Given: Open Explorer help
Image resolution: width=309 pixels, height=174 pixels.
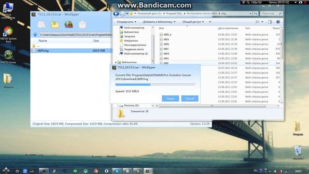Looking at the screenshot, I should (278, 22).
